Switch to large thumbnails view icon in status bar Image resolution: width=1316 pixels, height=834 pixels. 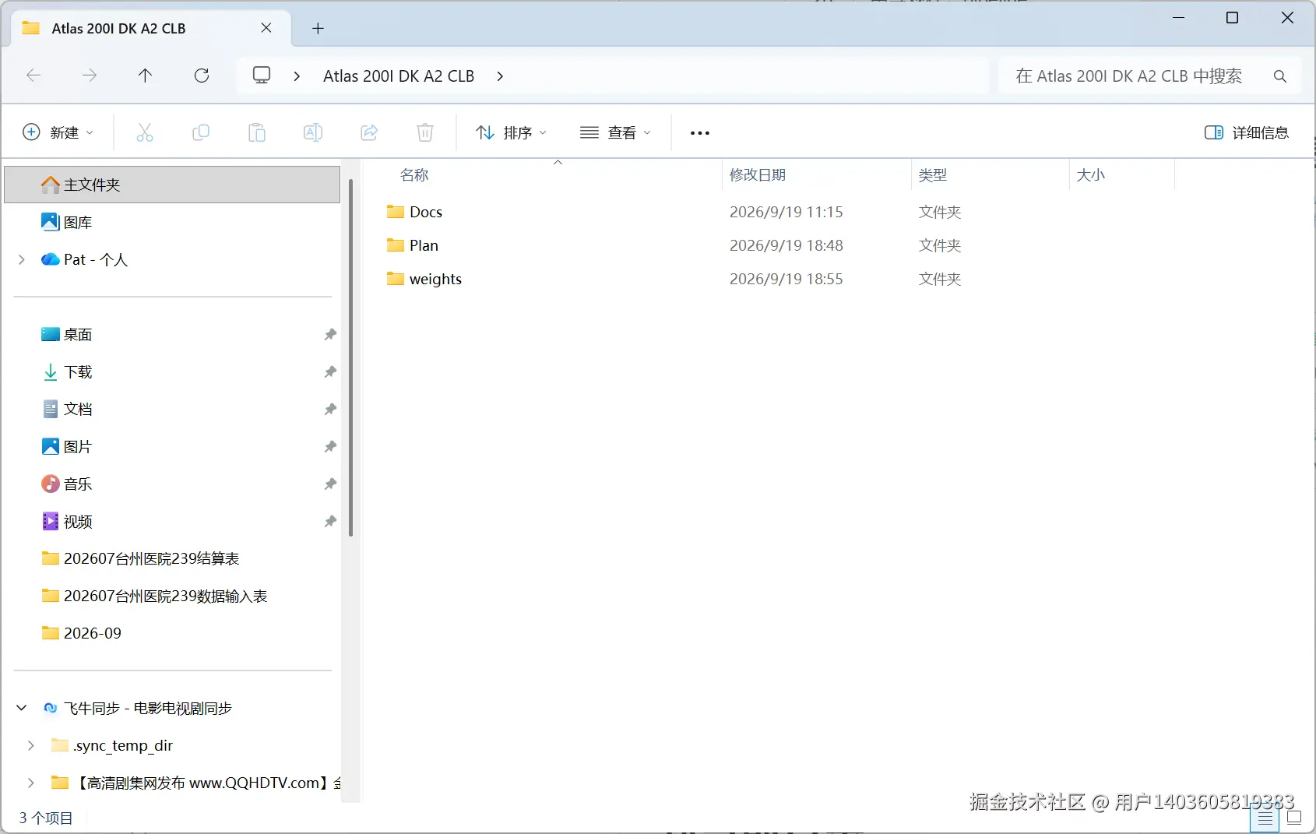[1294, 818]
